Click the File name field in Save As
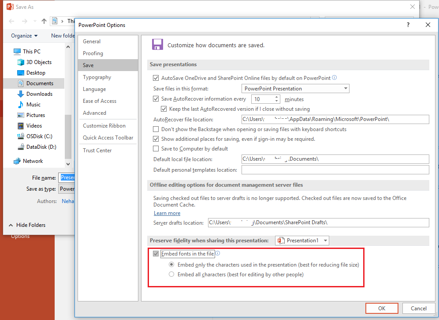The height and width of the screenshot is (320, 439). click(67, 177)
